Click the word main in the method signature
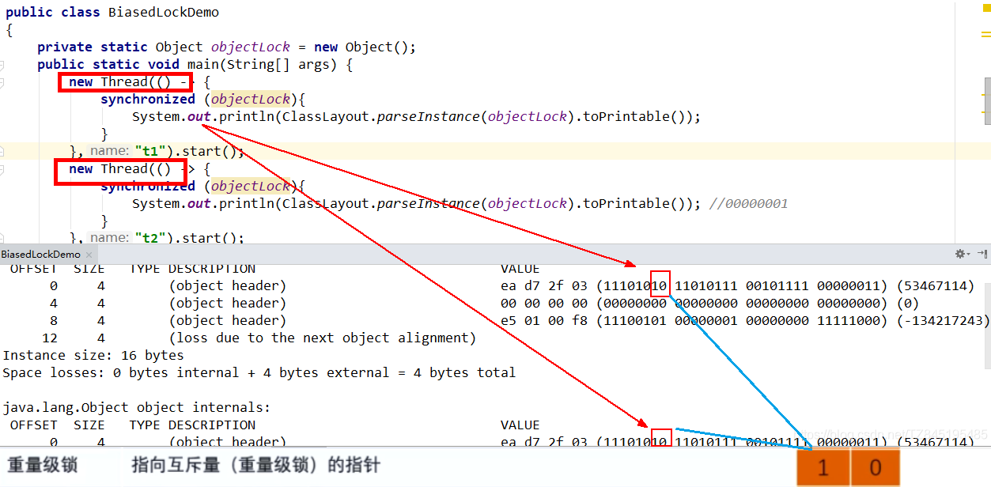Image resolution: width=991 pixels, height=487 pixels. pos(203,65)
